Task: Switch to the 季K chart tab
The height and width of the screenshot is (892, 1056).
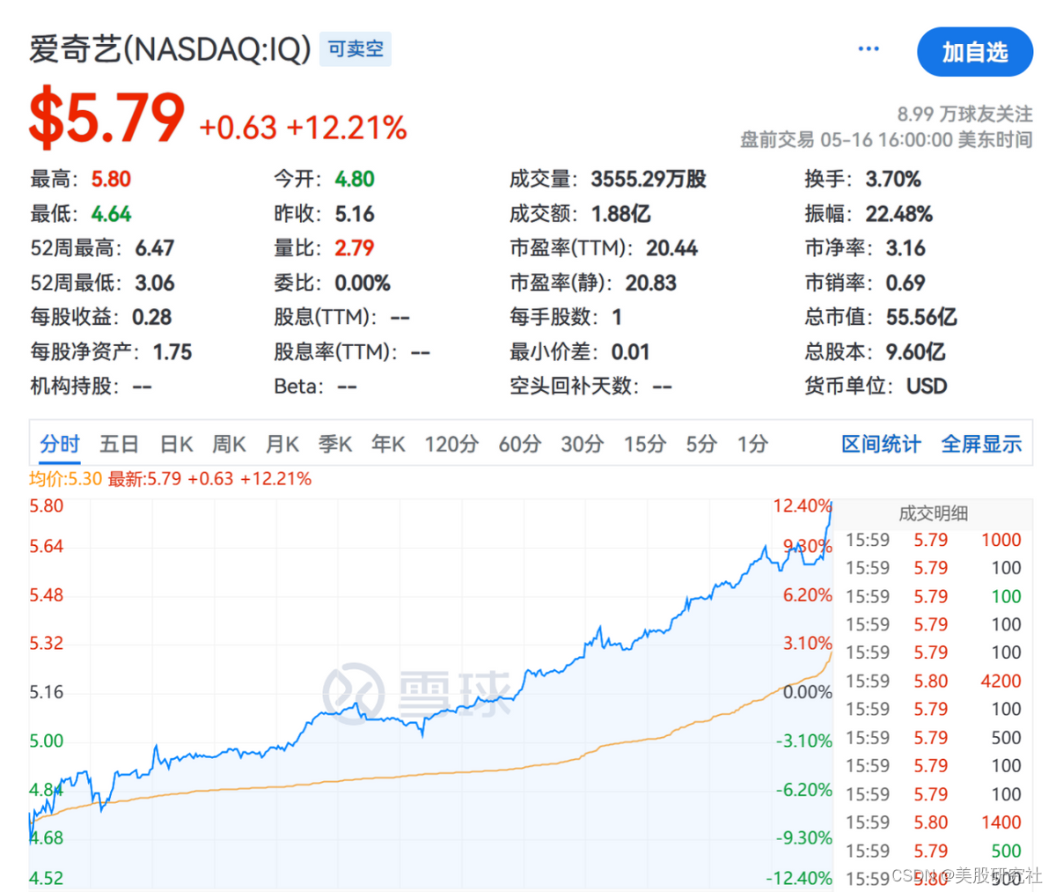Action: point(335,444)
